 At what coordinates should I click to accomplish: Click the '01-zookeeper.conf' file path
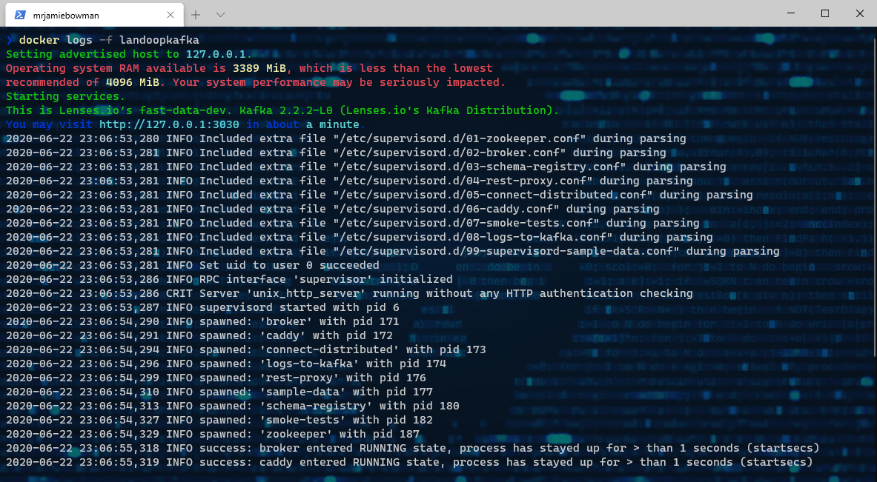[x=459, y=138]
